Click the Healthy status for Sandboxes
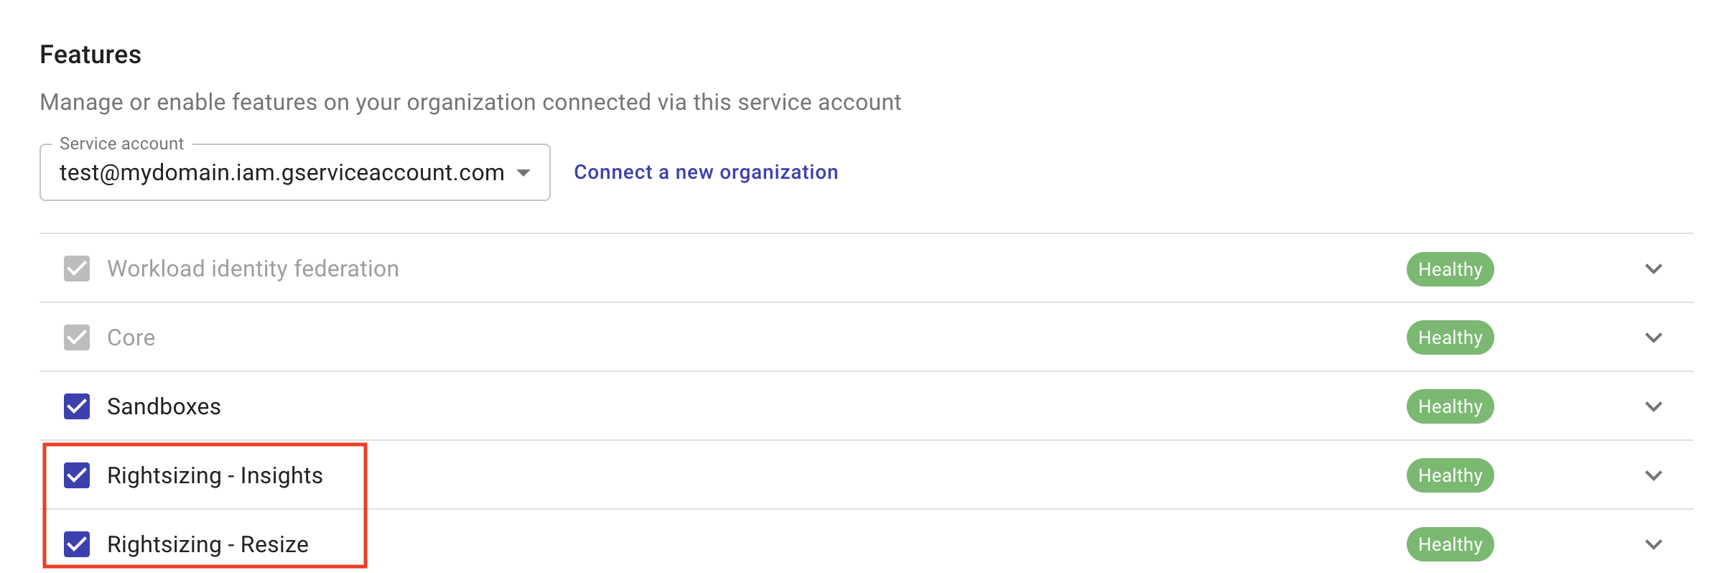1732x573 pixels. [x=1449, y=406]
